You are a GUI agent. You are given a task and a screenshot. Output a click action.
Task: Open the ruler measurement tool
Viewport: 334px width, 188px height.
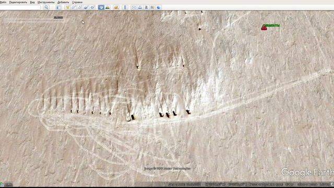pos(126,7)
